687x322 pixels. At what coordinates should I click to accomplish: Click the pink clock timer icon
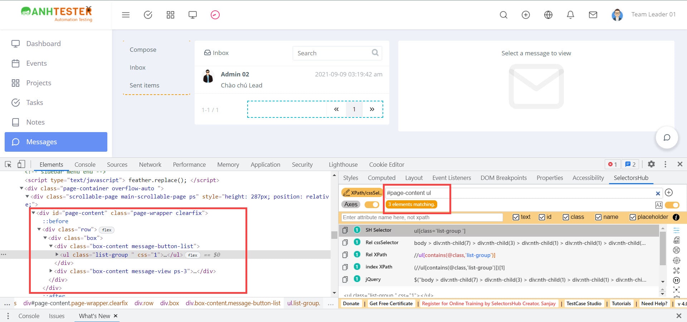point(215,15)
